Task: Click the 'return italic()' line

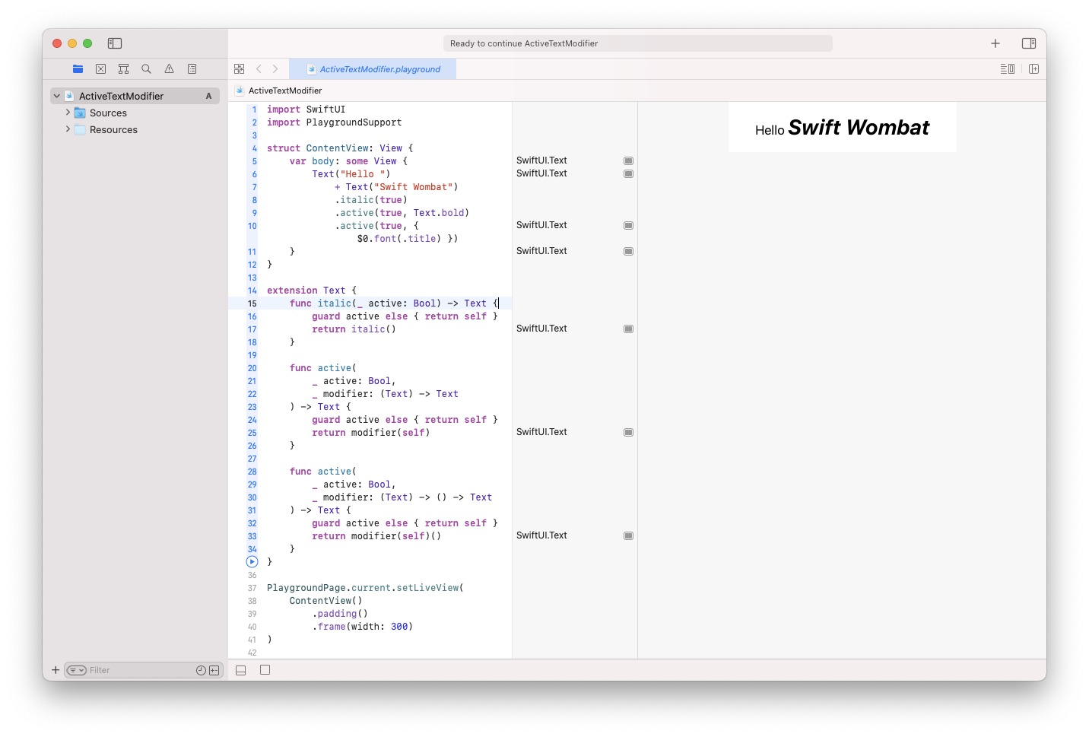Action: tap(354, 329)
